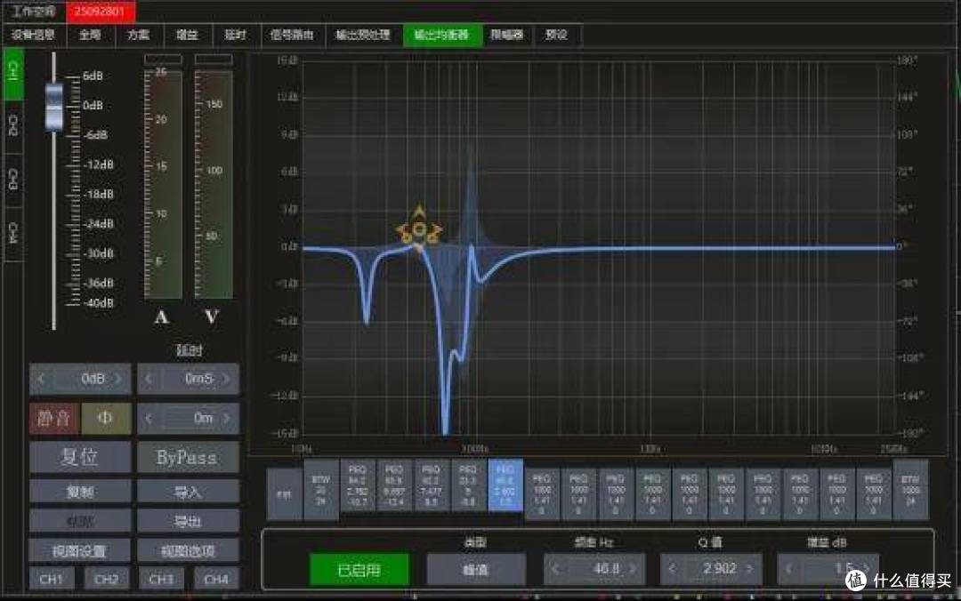Go to the 延时 tab

tap(235, 35)
